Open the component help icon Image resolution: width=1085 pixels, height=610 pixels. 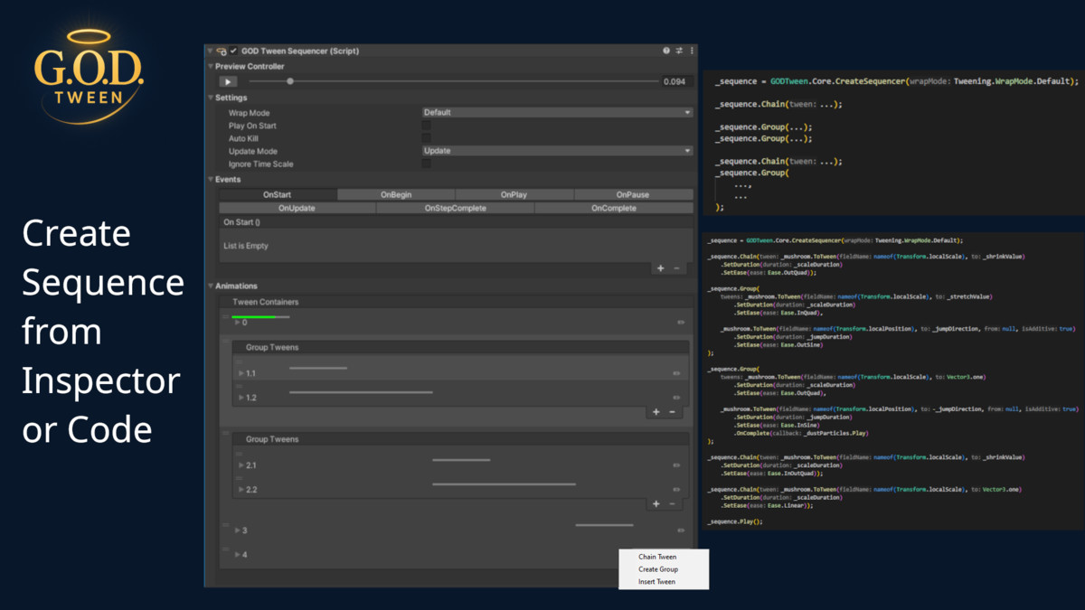pos(666,51)
